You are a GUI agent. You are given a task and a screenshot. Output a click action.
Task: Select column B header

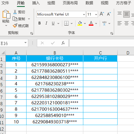(55, 53)
